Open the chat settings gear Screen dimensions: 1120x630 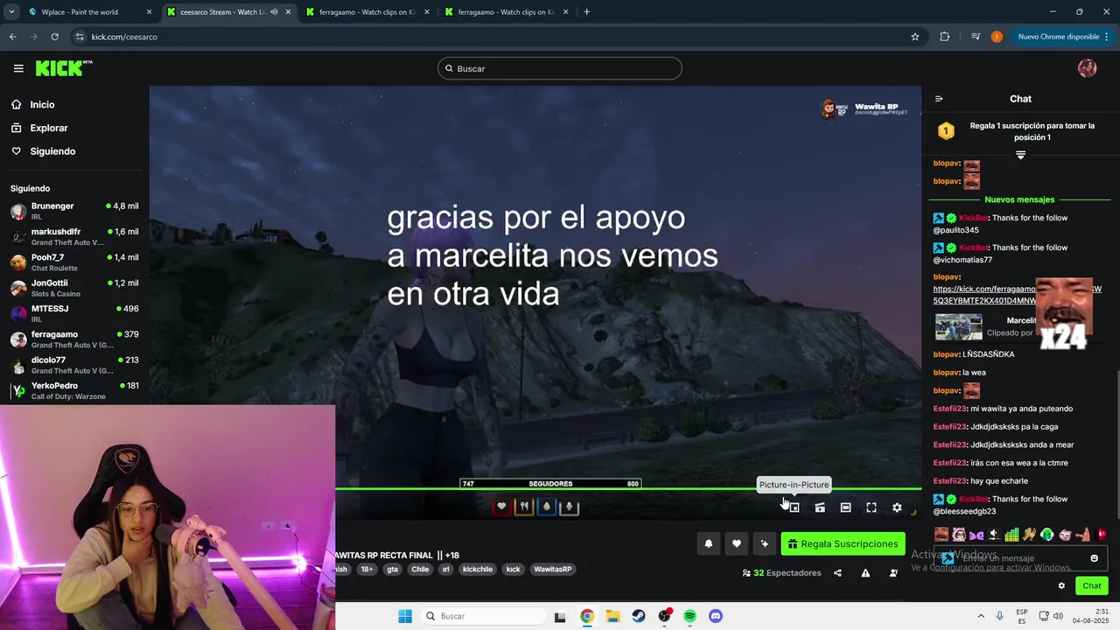click(1061, 585)
